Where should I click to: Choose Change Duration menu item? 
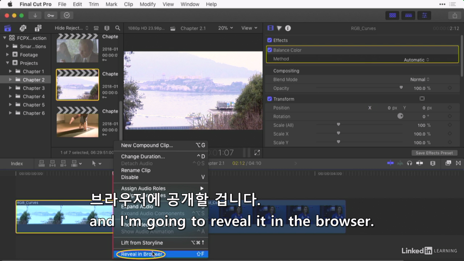161,157
